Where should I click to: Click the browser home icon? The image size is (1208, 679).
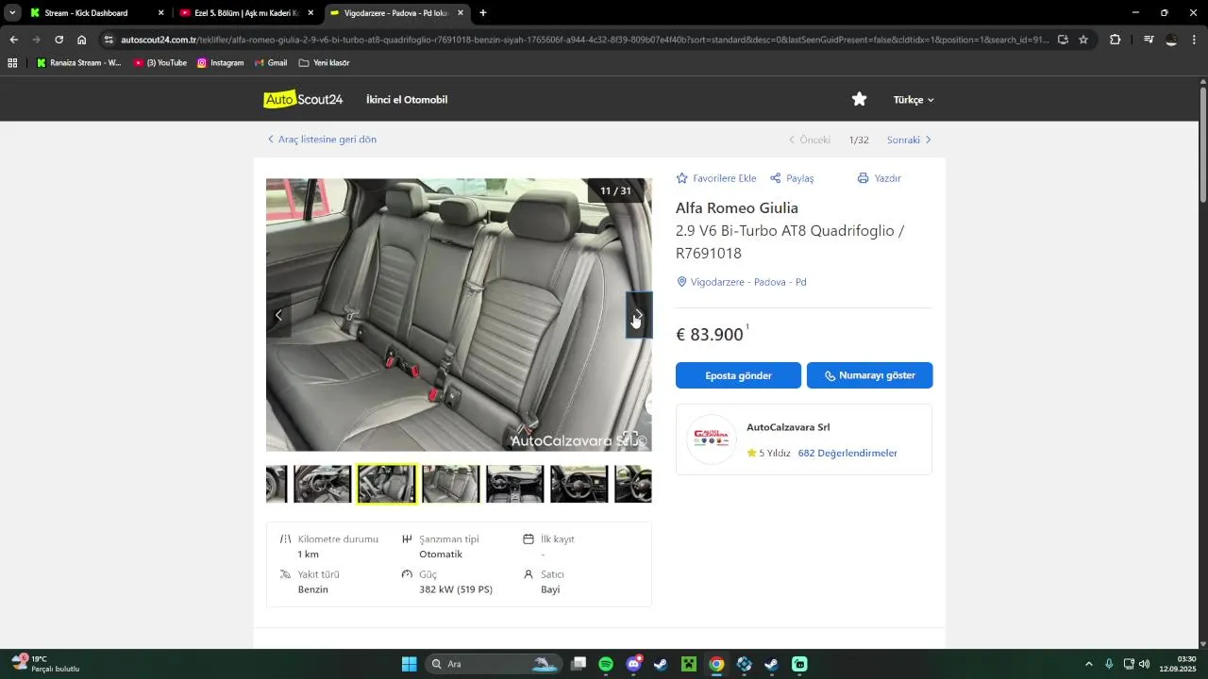pos(82,40)
